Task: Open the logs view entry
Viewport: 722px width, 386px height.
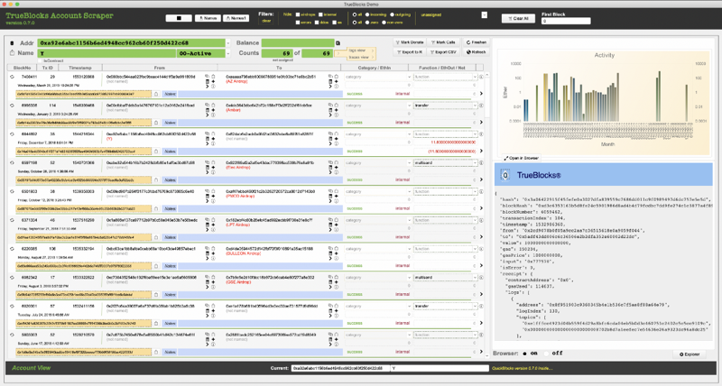Action: [x=361, y=51]
